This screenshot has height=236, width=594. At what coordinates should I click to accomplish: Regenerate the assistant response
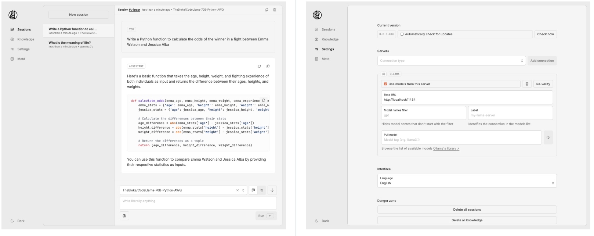[x=259, y=66]
